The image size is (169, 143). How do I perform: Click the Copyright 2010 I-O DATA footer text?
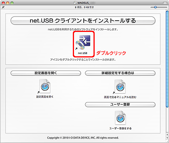83,138
